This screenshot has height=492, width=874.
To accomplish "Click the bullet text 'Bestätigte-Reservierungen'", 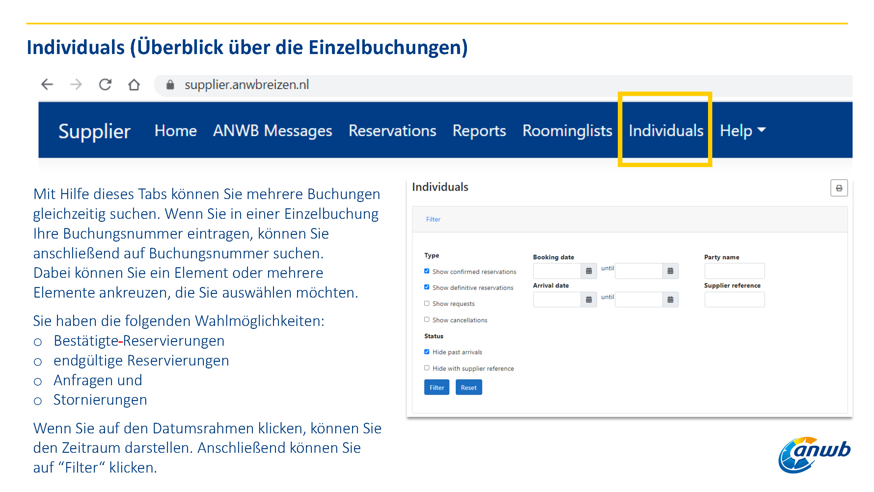I will pos(139,341).
